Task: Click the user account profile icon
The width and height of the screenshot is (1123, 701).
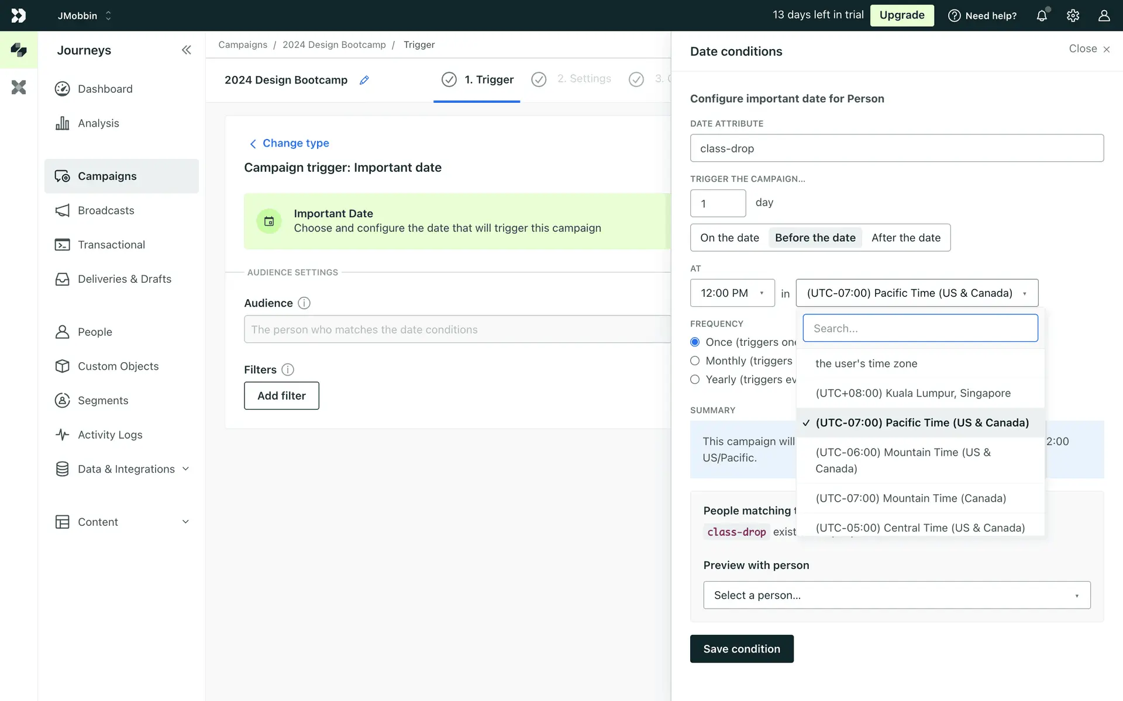Action: point(1104,16)
